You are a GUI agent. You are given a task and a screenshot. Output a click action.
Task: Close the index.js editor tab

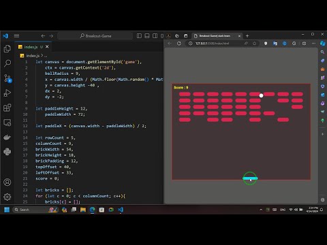point(47,46)
